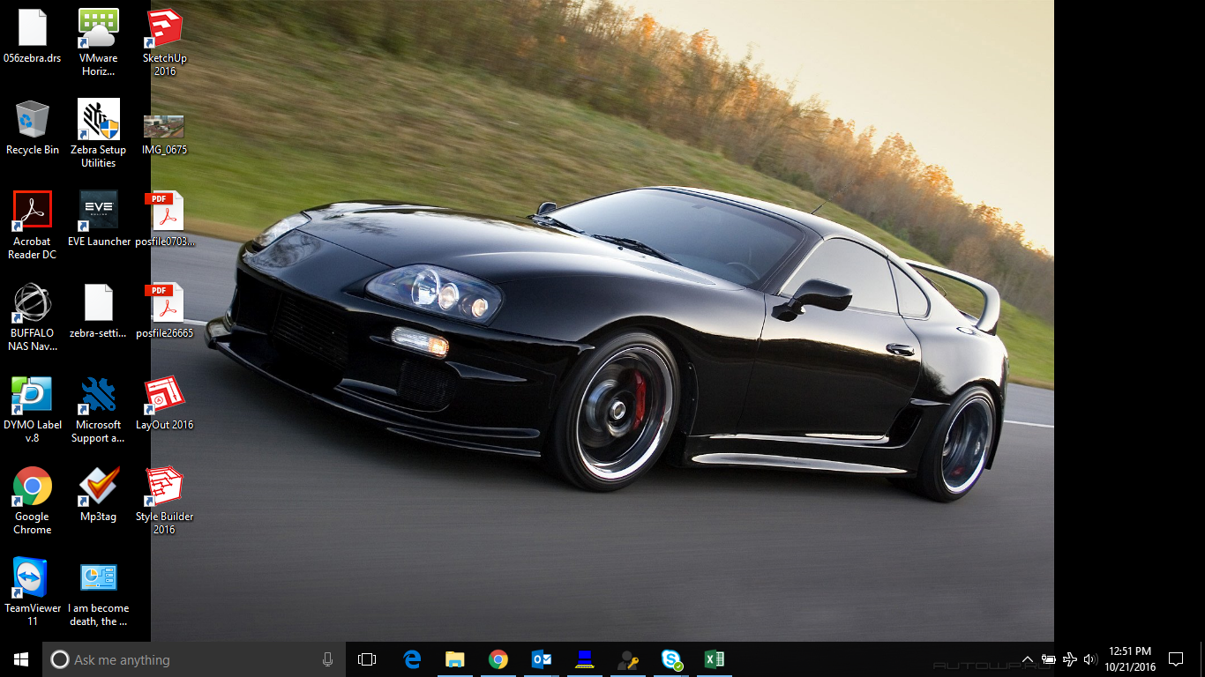Viewport: 1205px width, 677px height.
Task: Show hidden system tray icons
Action: pyautogui.click(x=1028, y=659)
